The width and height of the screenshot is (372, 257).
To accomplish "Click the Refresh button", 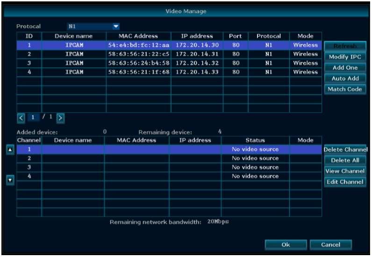I will pyautogui.click(x=345, y=46).
